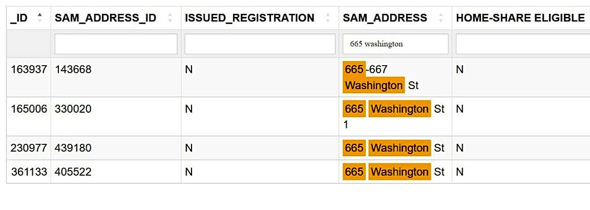This screenshot has width=590, height=210.
Task: Click the SAM_ADDRESS column header text
Action: click(385, 18)
